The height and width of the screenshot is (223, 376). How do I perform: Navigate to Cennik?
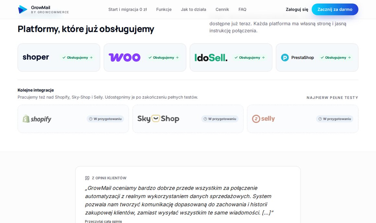coord(222,9)
